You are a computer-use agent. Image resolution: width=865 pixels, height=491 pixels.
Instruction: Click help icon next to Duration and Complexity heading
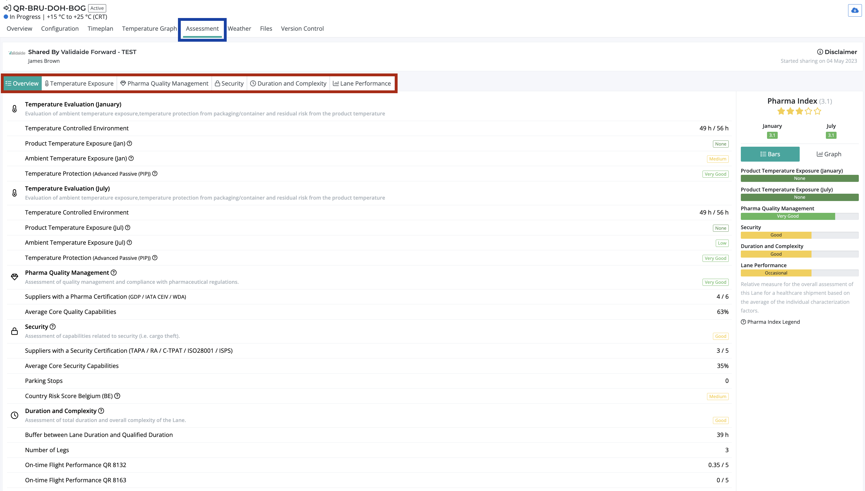tap(101, 411)
